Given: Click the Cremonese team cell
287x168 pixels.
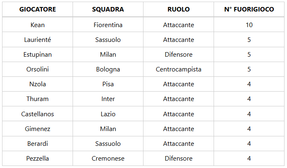Looking at the screenshot, I should 108,159.
